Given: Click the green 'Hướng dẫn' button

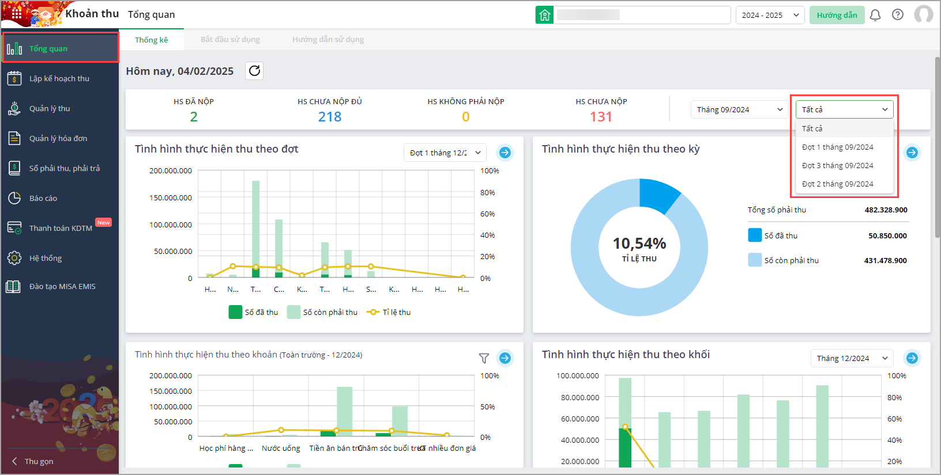Looking at the screenshot, I should point(837,15).
